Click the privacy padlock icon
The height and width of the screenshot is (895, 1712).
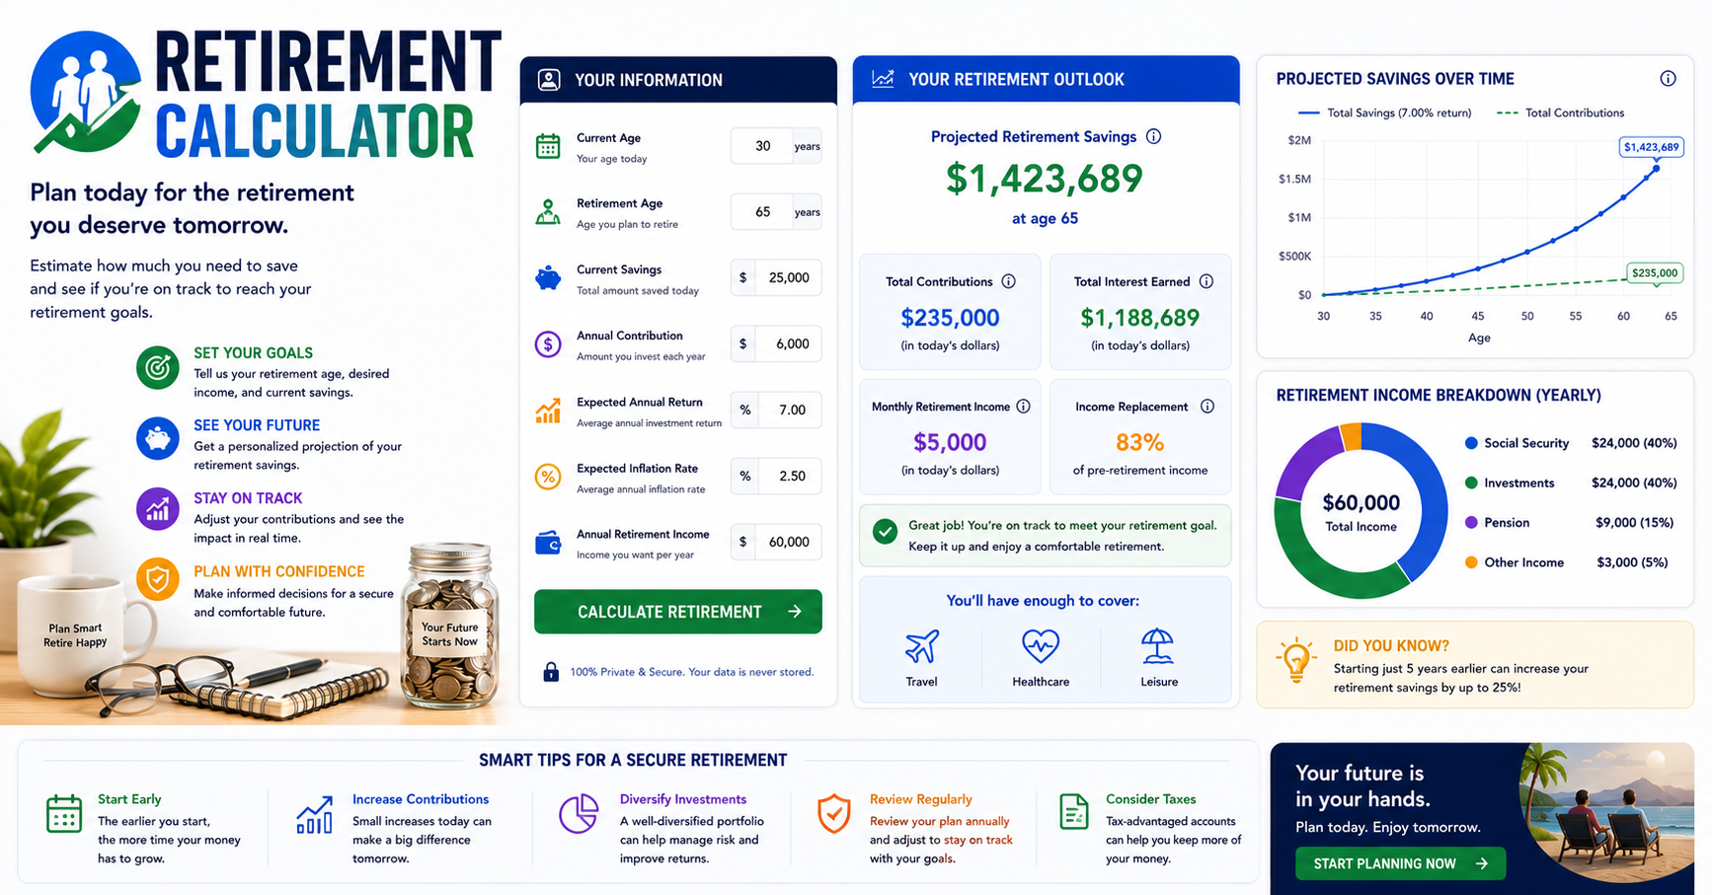[x=551, y=672]
